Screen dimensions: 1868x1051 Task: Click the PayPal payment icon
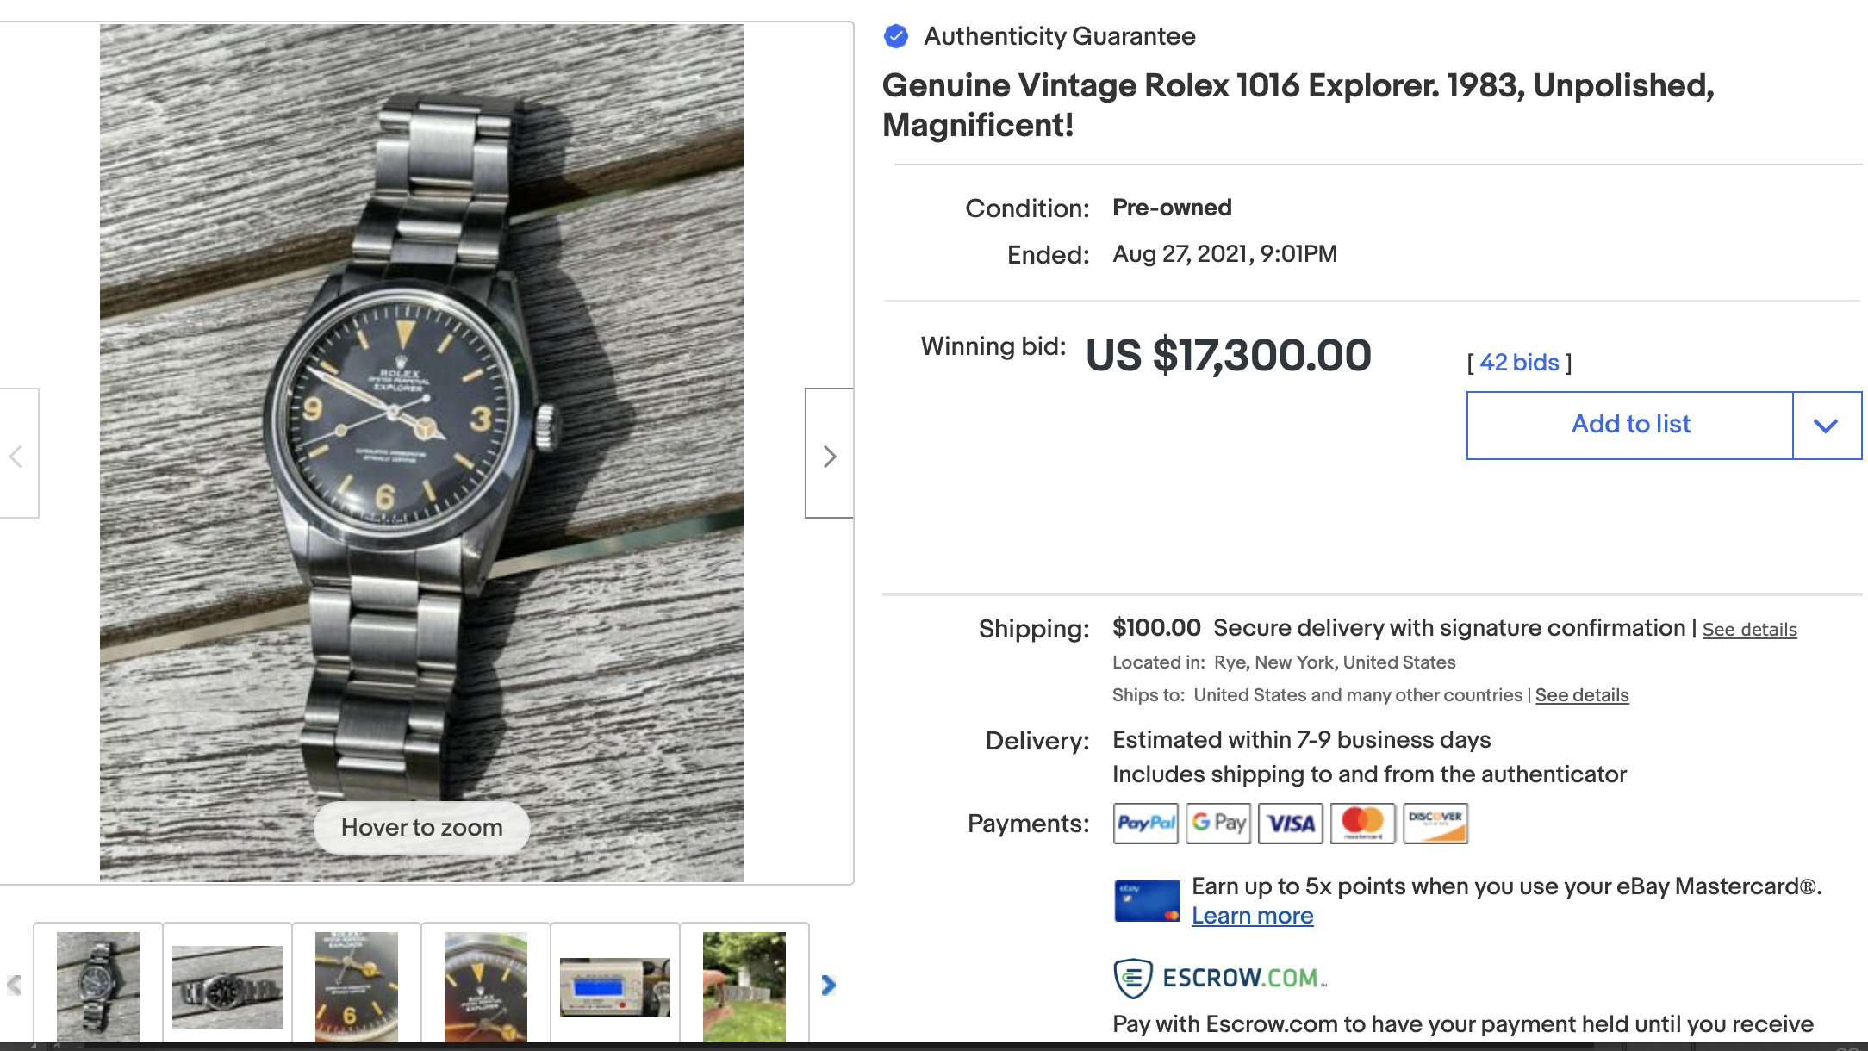(x=1145, y=824)
